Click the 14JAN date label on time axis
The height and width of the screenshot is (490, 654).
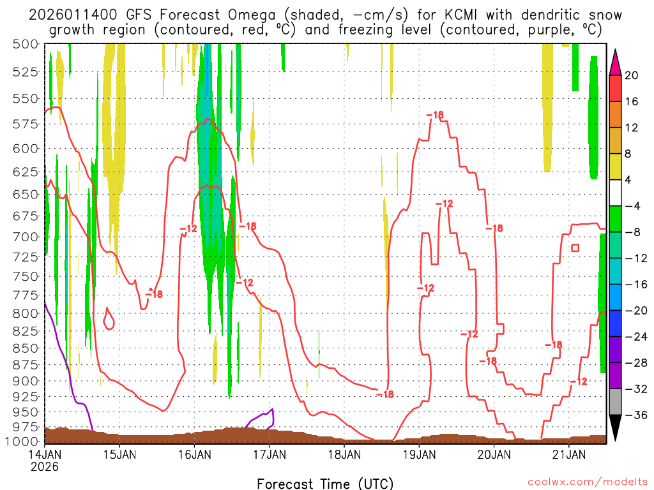coord(45,454)
